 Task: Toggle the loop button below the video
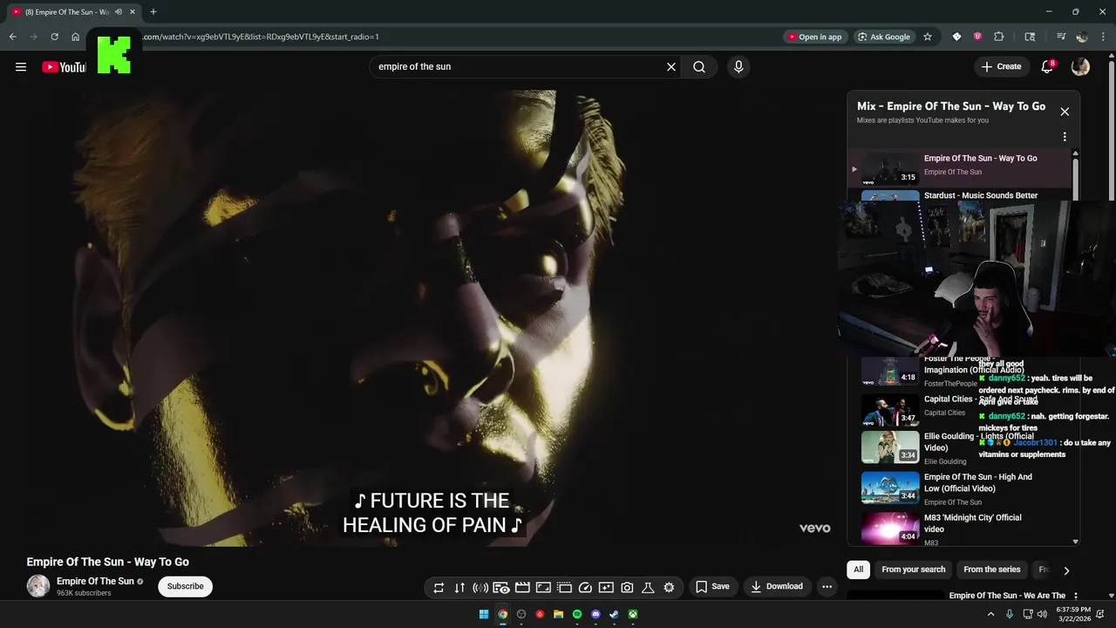439,588
